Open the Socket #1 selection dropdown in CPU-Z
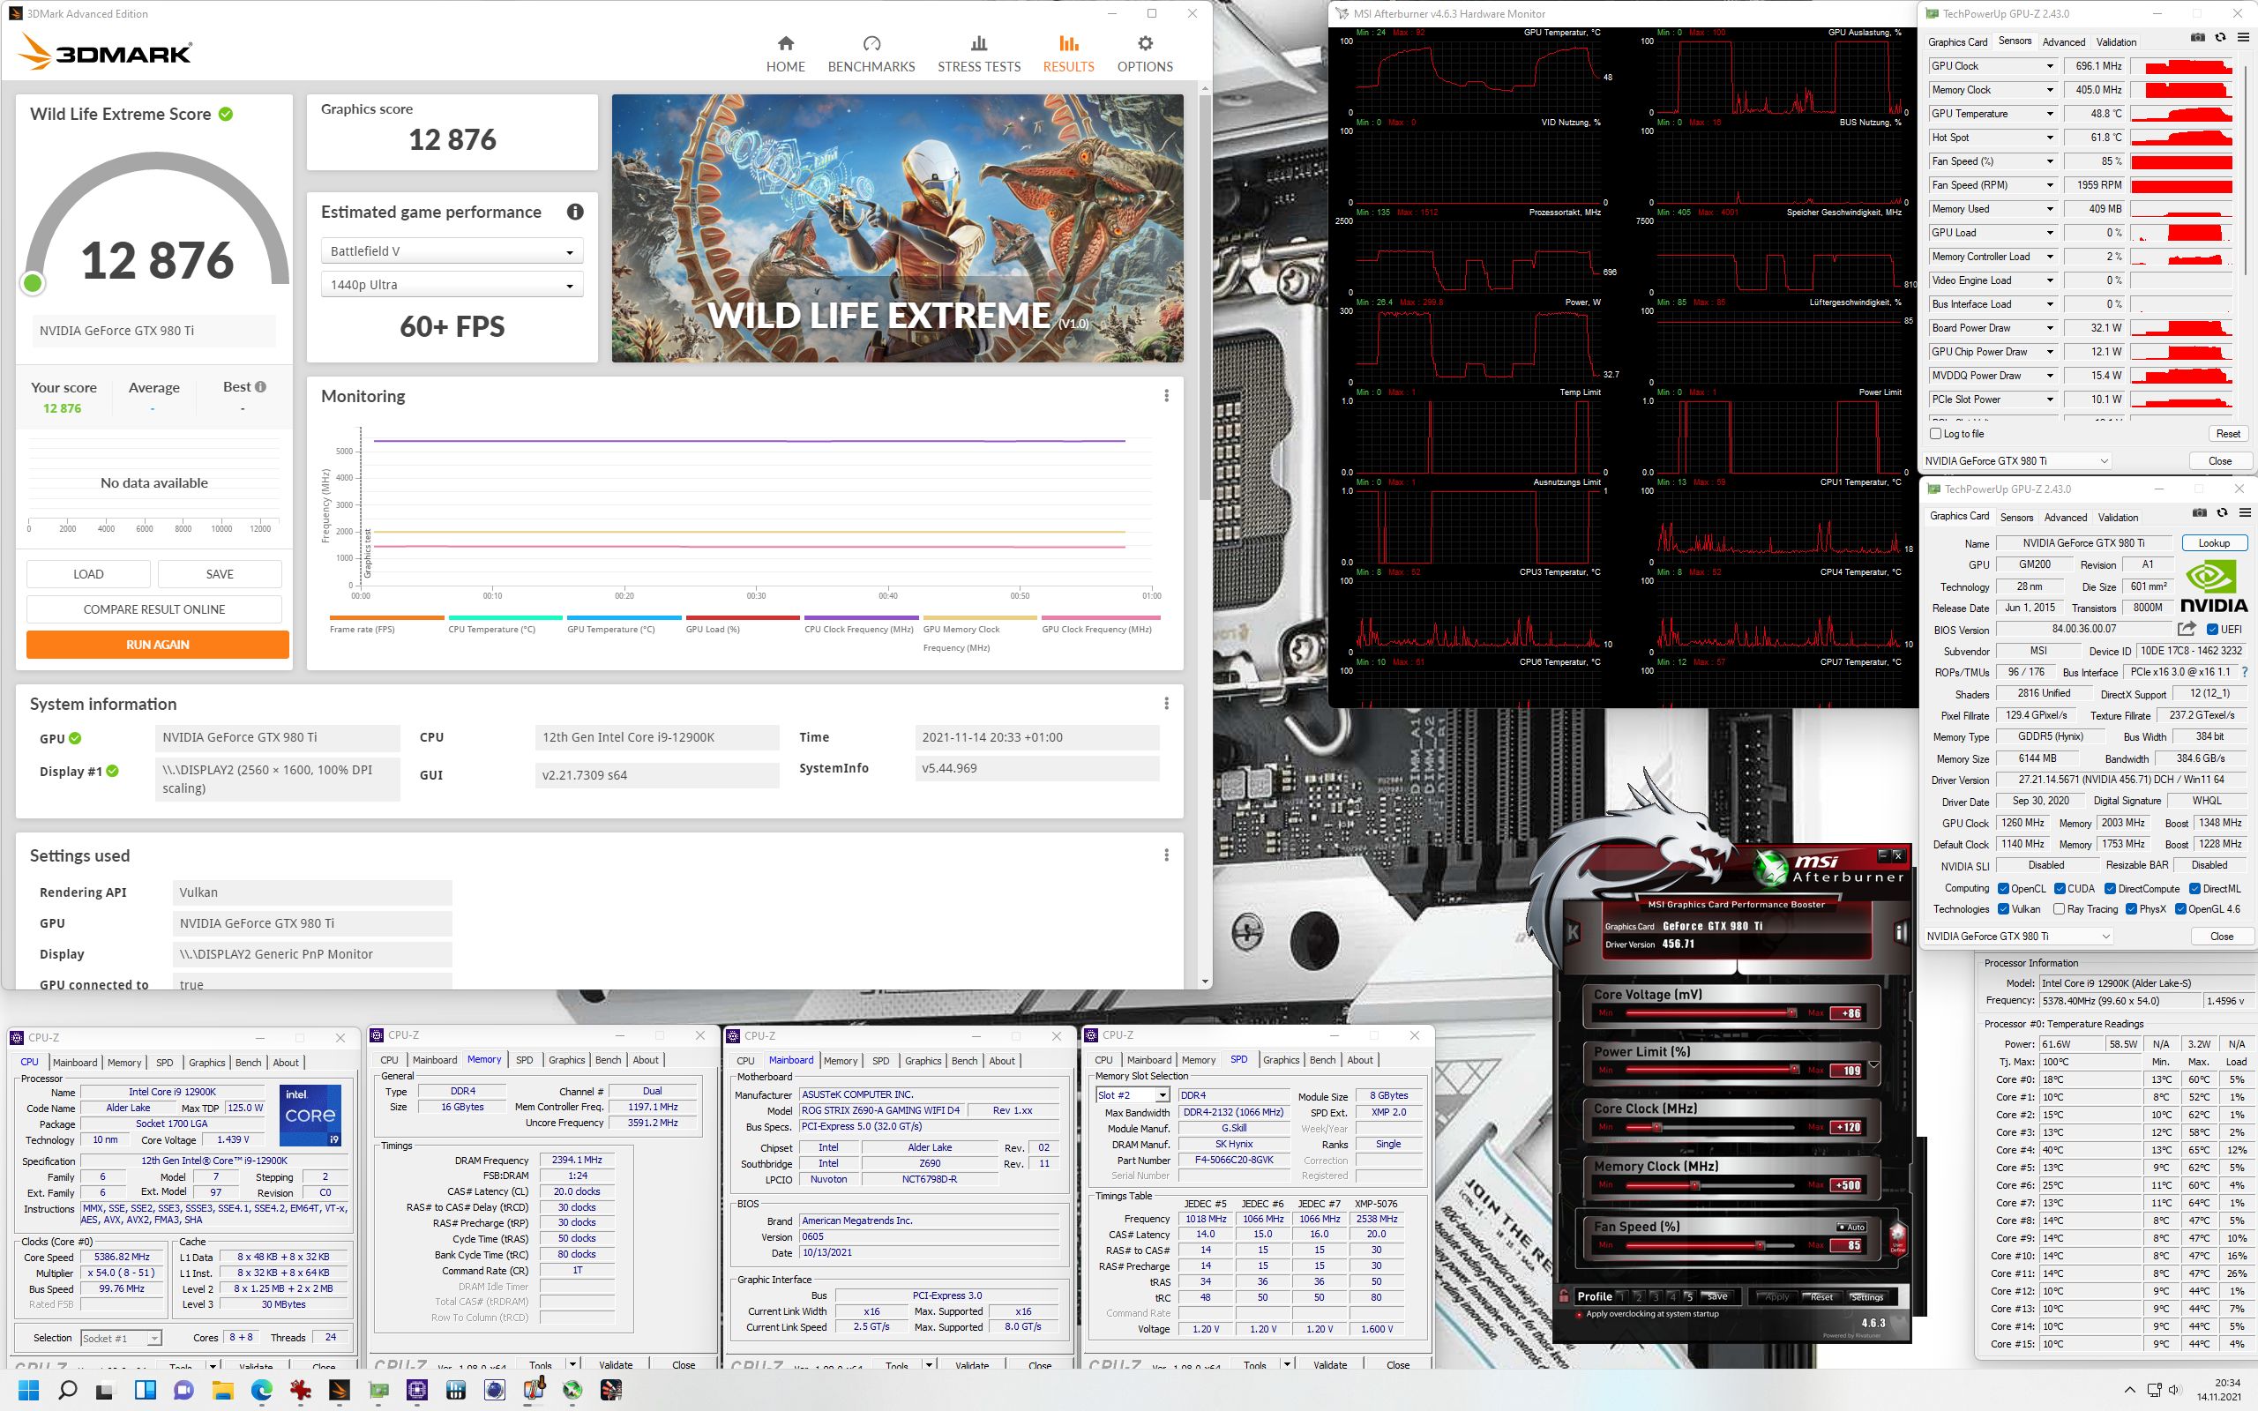This screenshot has width=2258, height=1411. pos(122,1338)
